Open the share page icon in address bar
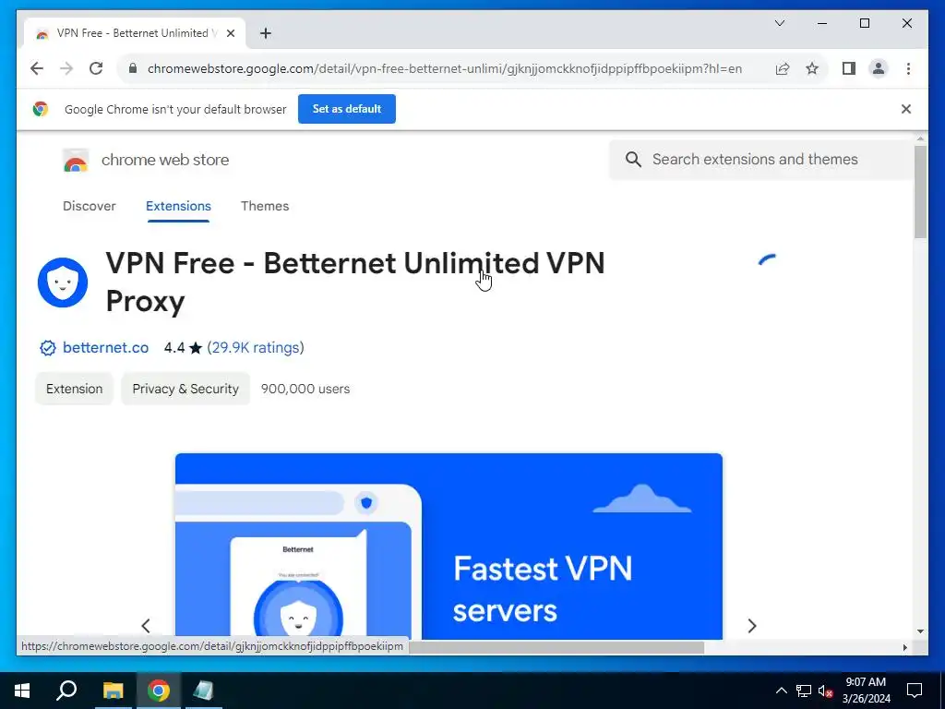This screenshot has width=945, height=709. [x=783, y=68]
